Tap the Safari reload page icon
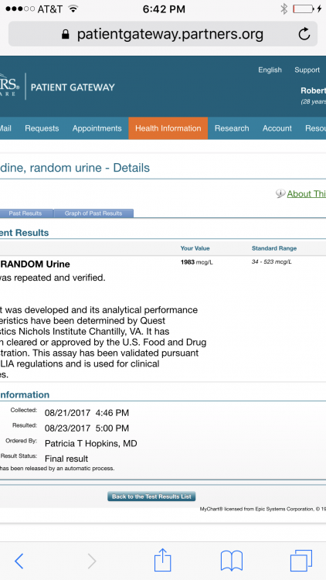 pos(304,34)
